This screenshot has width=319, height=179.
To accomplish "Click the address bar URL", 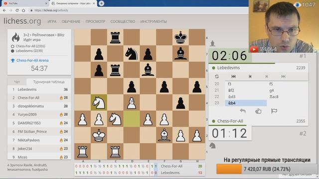I will 51,10.
